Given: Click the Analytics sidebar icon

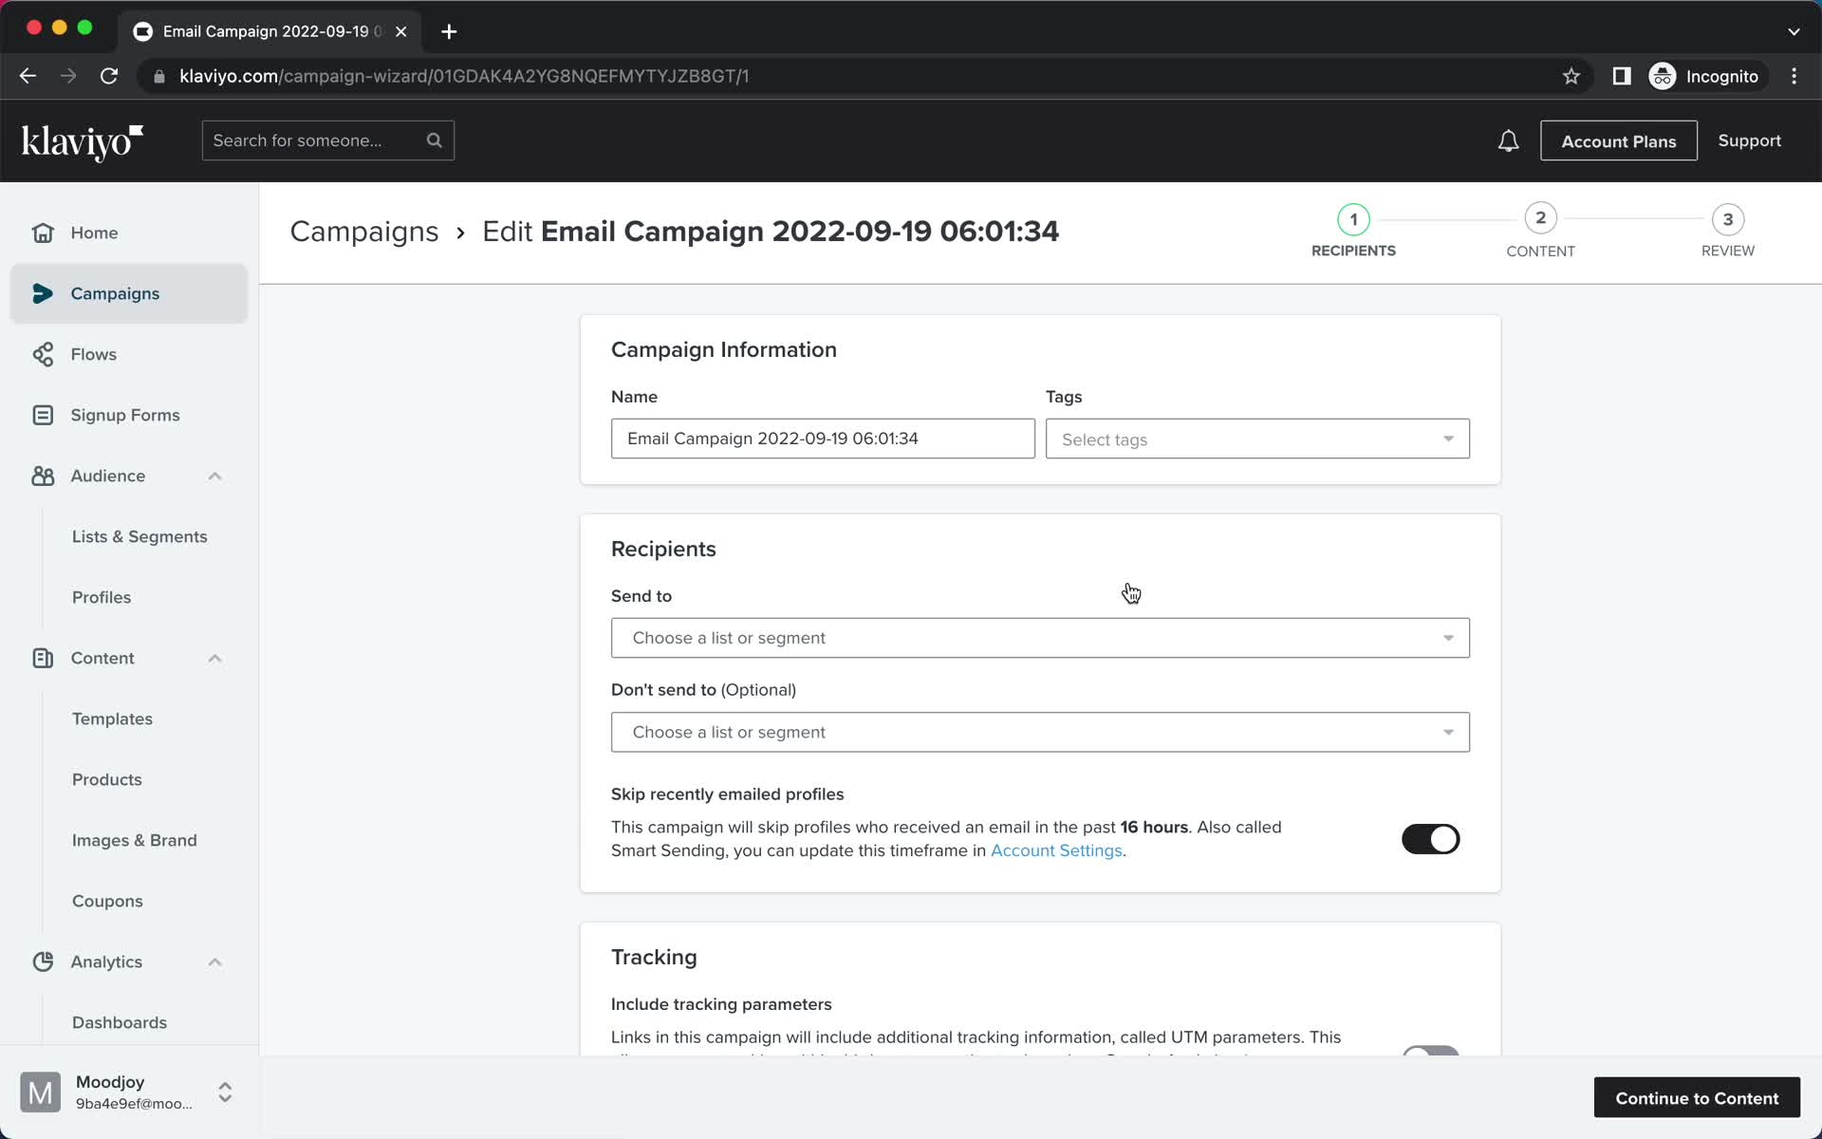Looking at the screenshot, I should pyautogui.click(x=44, y=961).
